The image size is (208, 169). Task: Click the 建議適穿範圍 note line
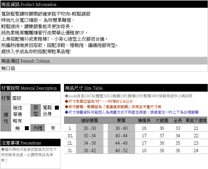[x=113, y=107]
